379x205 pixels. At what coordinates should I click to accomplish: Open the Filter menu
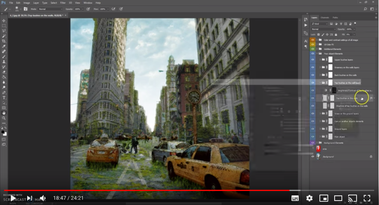pyautogui.click(x=63, y=3)
